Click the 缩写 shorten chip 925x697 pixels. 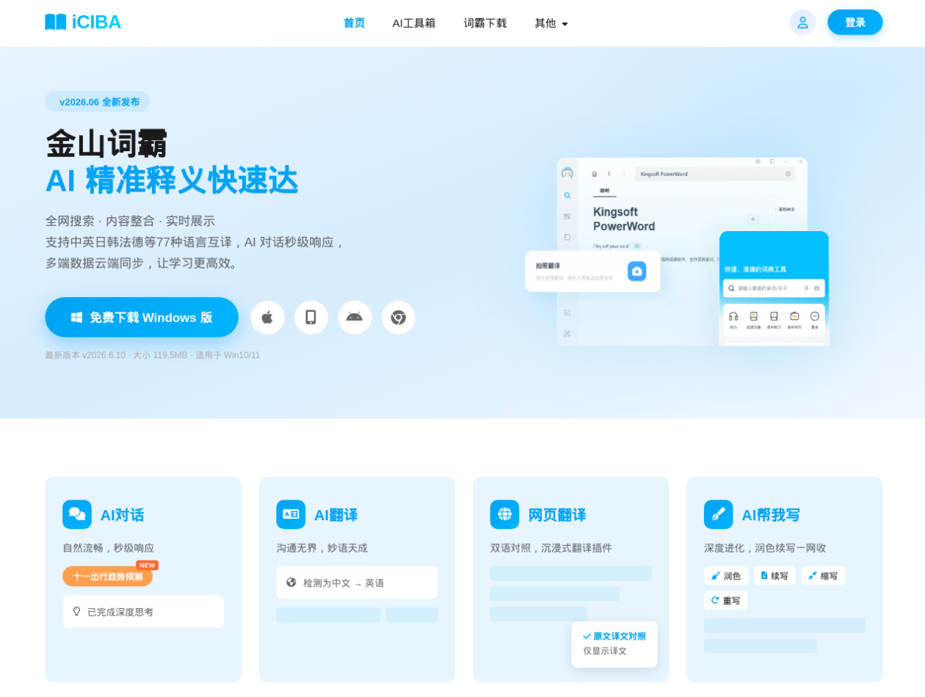[x=823, y=576]
